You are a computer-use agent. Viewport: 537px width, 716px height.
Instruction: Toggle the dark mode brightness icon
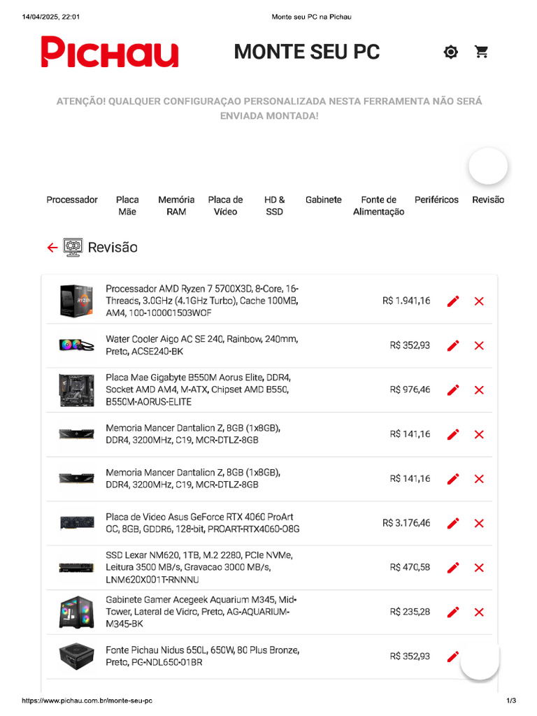click(451, 52)
